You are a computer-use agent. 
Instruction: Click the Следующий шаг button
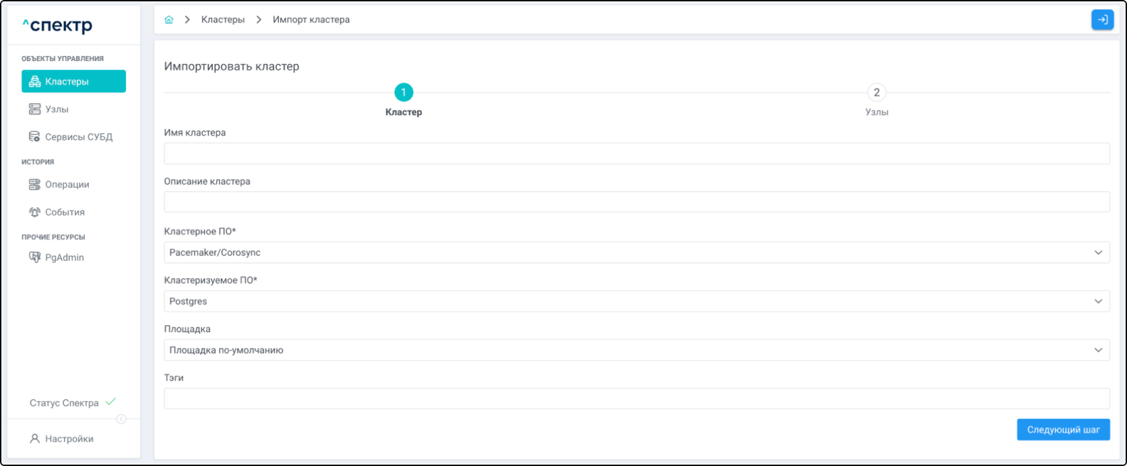[x=1063, y=430]
